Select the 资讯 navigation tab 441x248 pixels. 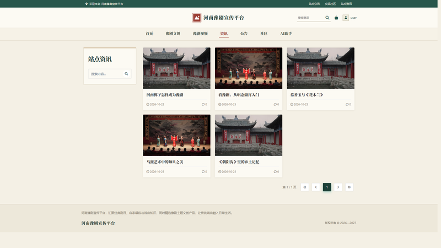click(x=224, y=34)
